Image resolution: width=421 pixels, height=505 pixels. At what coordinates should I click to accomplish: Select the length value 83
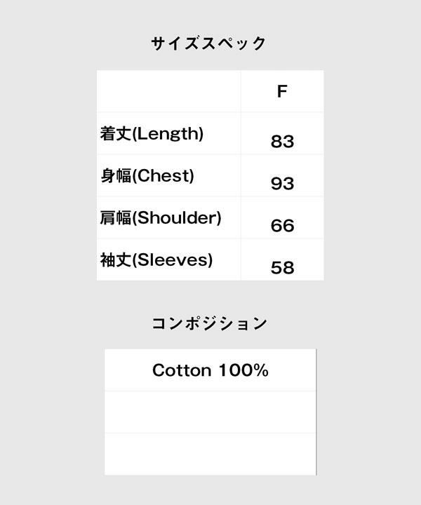click(282, 142)
